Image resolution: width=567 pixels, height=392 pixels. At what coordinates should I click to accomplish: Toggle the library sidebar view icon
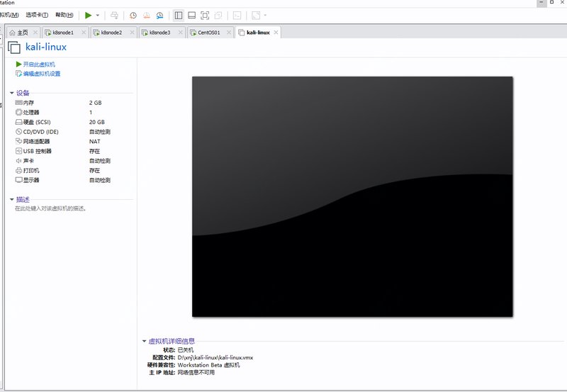(178, 15)
